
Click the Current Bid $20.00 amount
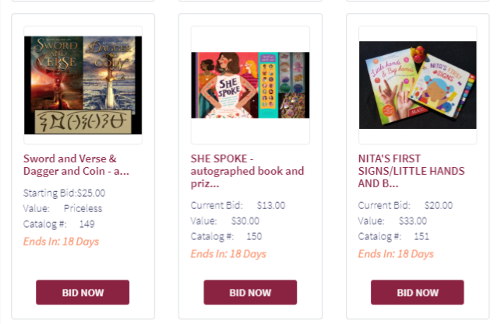tap(439, 206)
